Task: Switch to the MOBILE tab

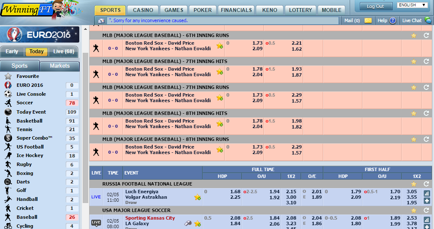Action: (331, 10)
